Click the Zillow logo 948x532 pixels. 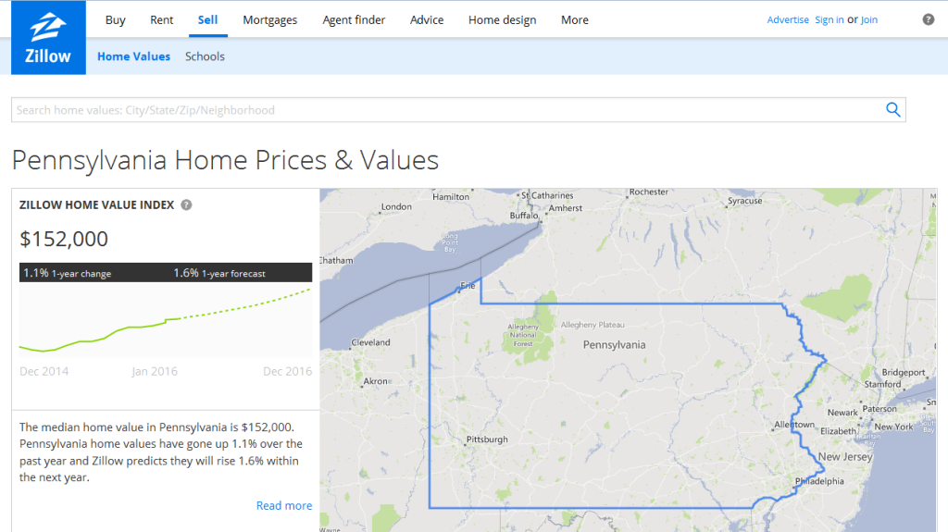click(48, 38)
